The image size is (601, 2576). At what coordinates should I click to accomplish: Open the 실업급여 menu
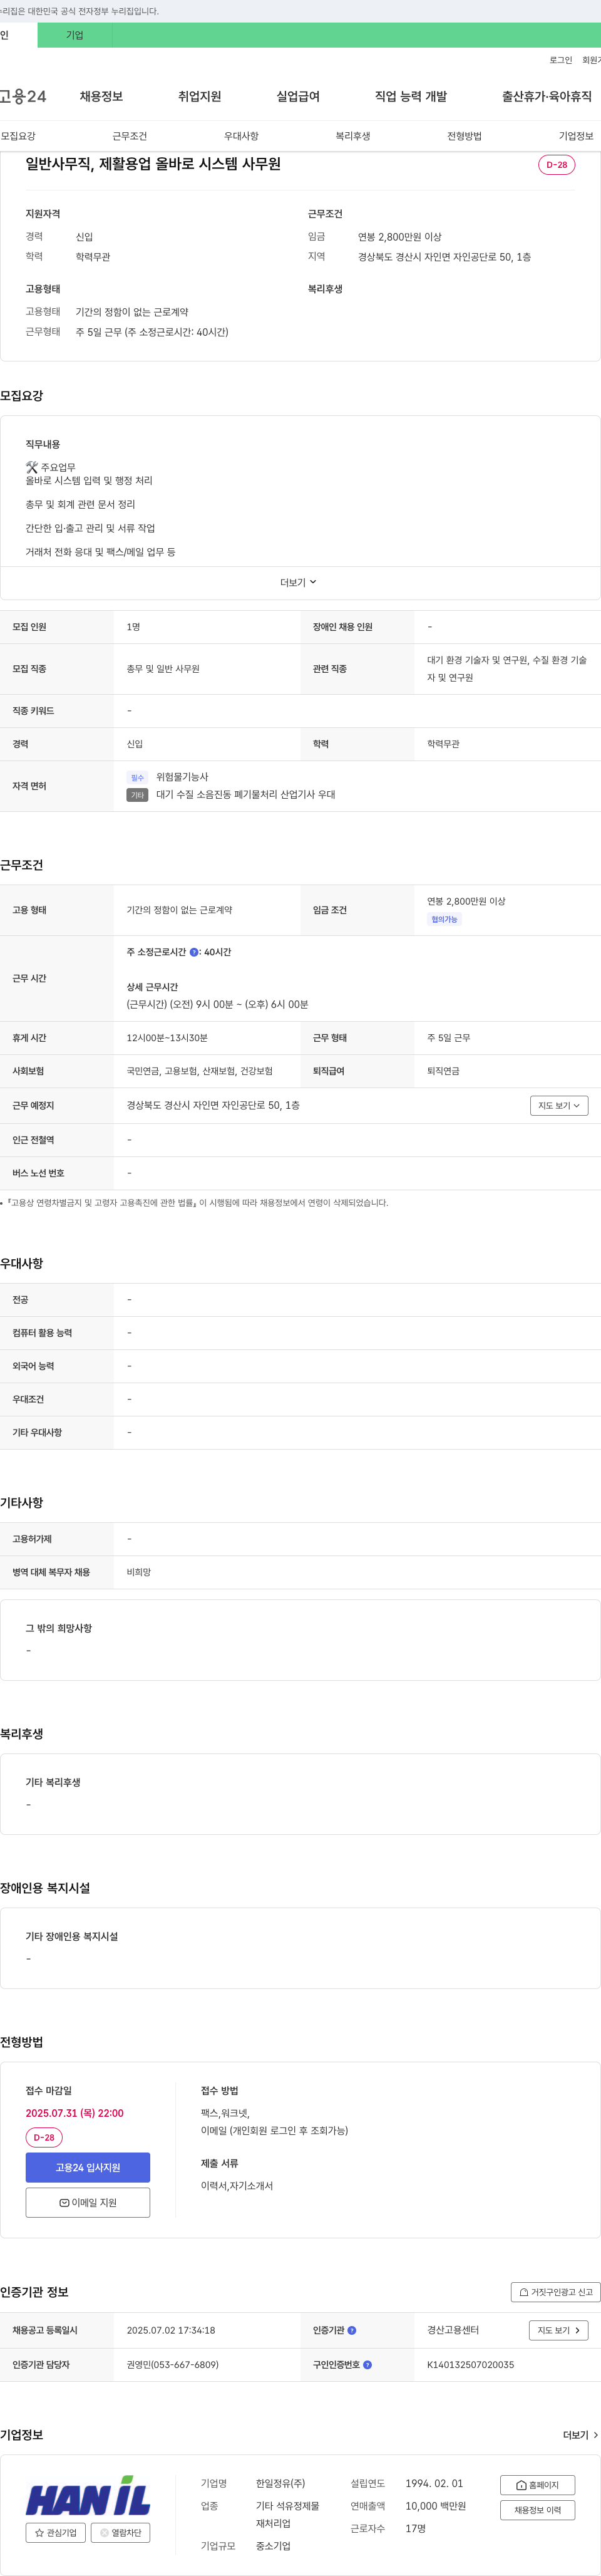coord(298,96)
